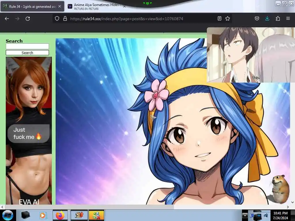Open the yellow people taskbar icon
Image resolution: width=295 pixels, height=221 pixels.
point(96,215)
